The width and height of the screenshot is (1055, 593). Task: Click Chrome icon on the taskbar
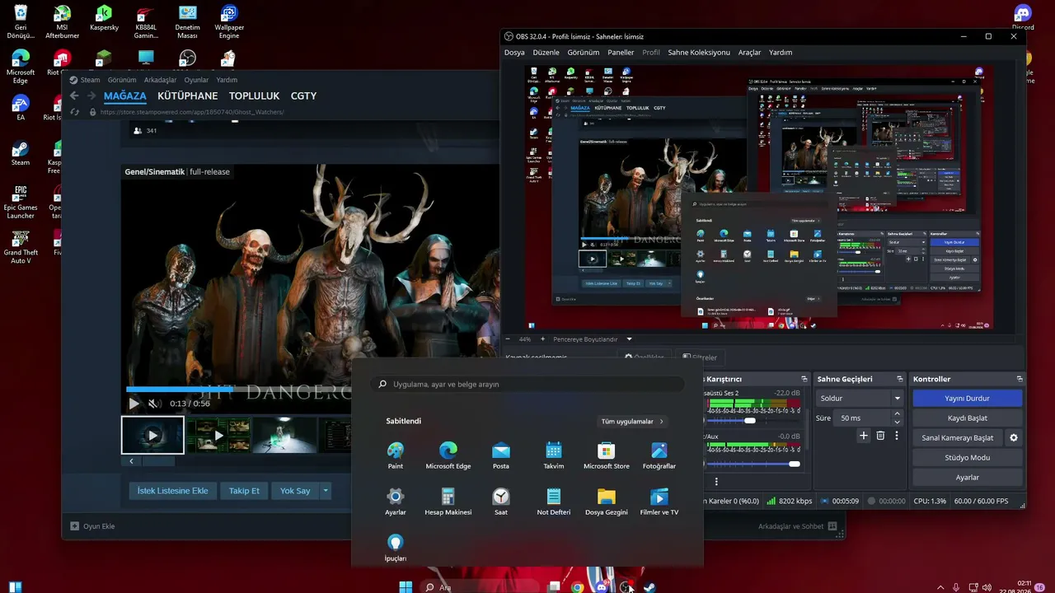578,587
